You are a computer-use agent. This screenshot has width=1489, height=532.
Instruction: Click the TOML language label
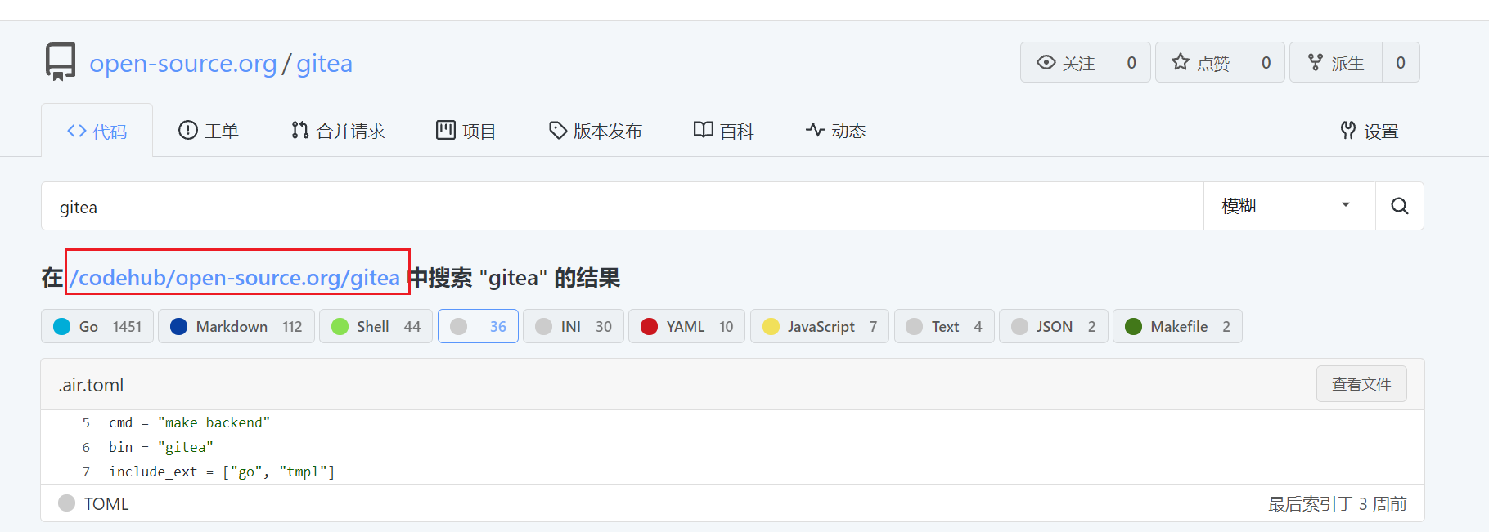pos(106,503)
